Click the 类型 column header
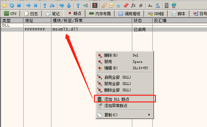Screen dimensions: 207x127 [12, 20]
